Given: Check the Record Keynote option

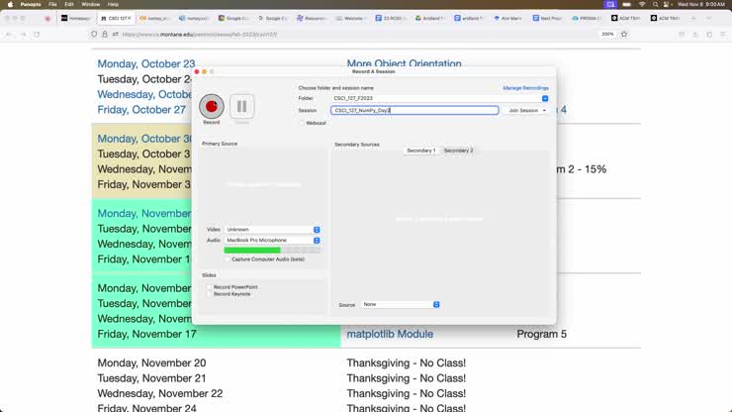Looking at the screenshot, I should click(209, 293).
